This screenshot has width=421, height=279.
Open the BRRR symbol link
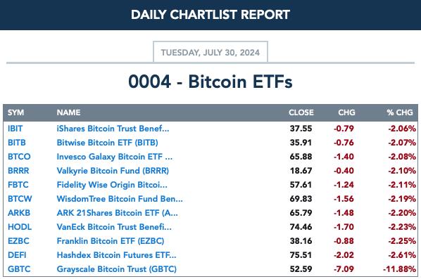pyautogui.click(x=18, y=171)
